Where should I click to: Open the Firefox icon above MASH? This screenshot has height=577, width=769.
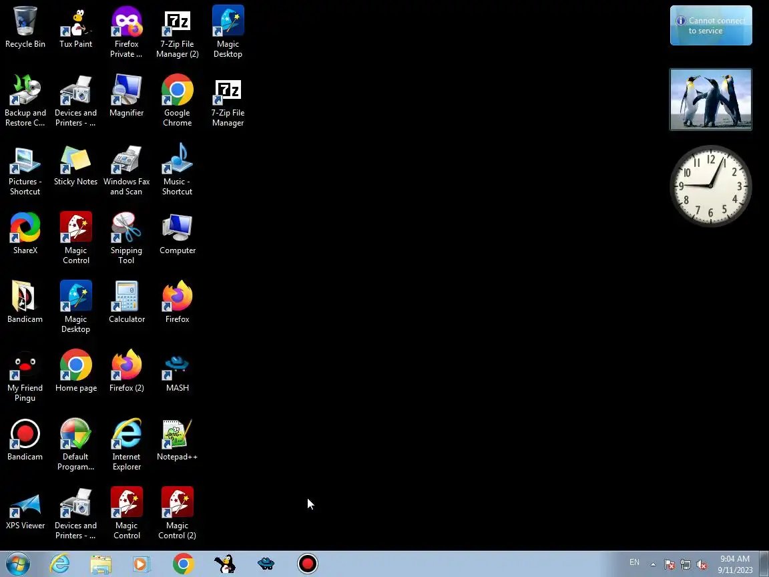pyautogui.click(x=177, y=303)
